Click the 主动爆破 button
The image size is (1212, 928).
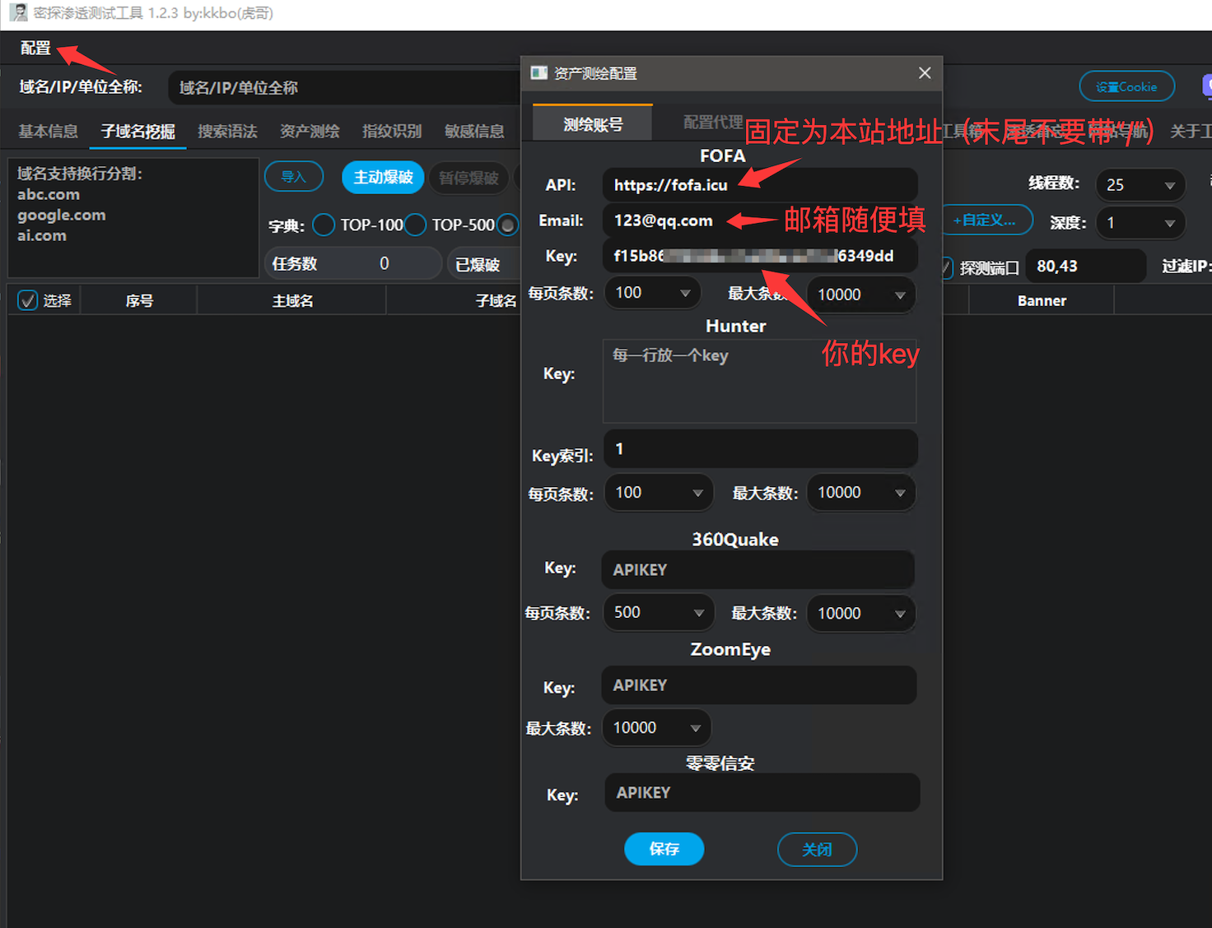click(383, 178)
